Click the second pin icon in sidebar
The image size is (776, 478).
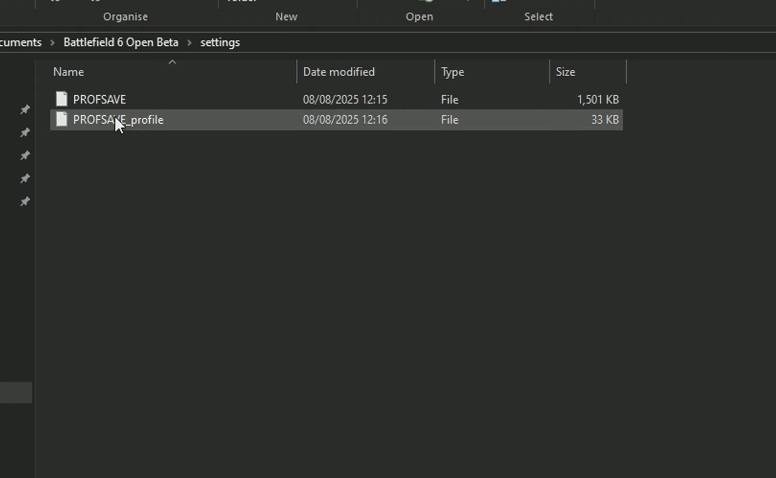point(25,132)
